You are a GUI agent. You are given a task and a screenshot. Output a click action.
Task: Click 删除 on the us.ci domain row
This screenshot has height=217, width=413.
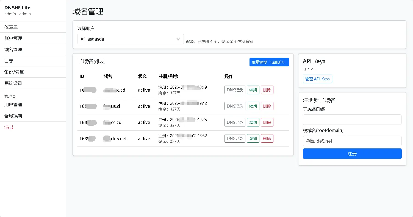pos(267,106)
